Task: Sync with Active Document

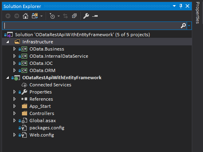Action: click(x=65, y=16)
